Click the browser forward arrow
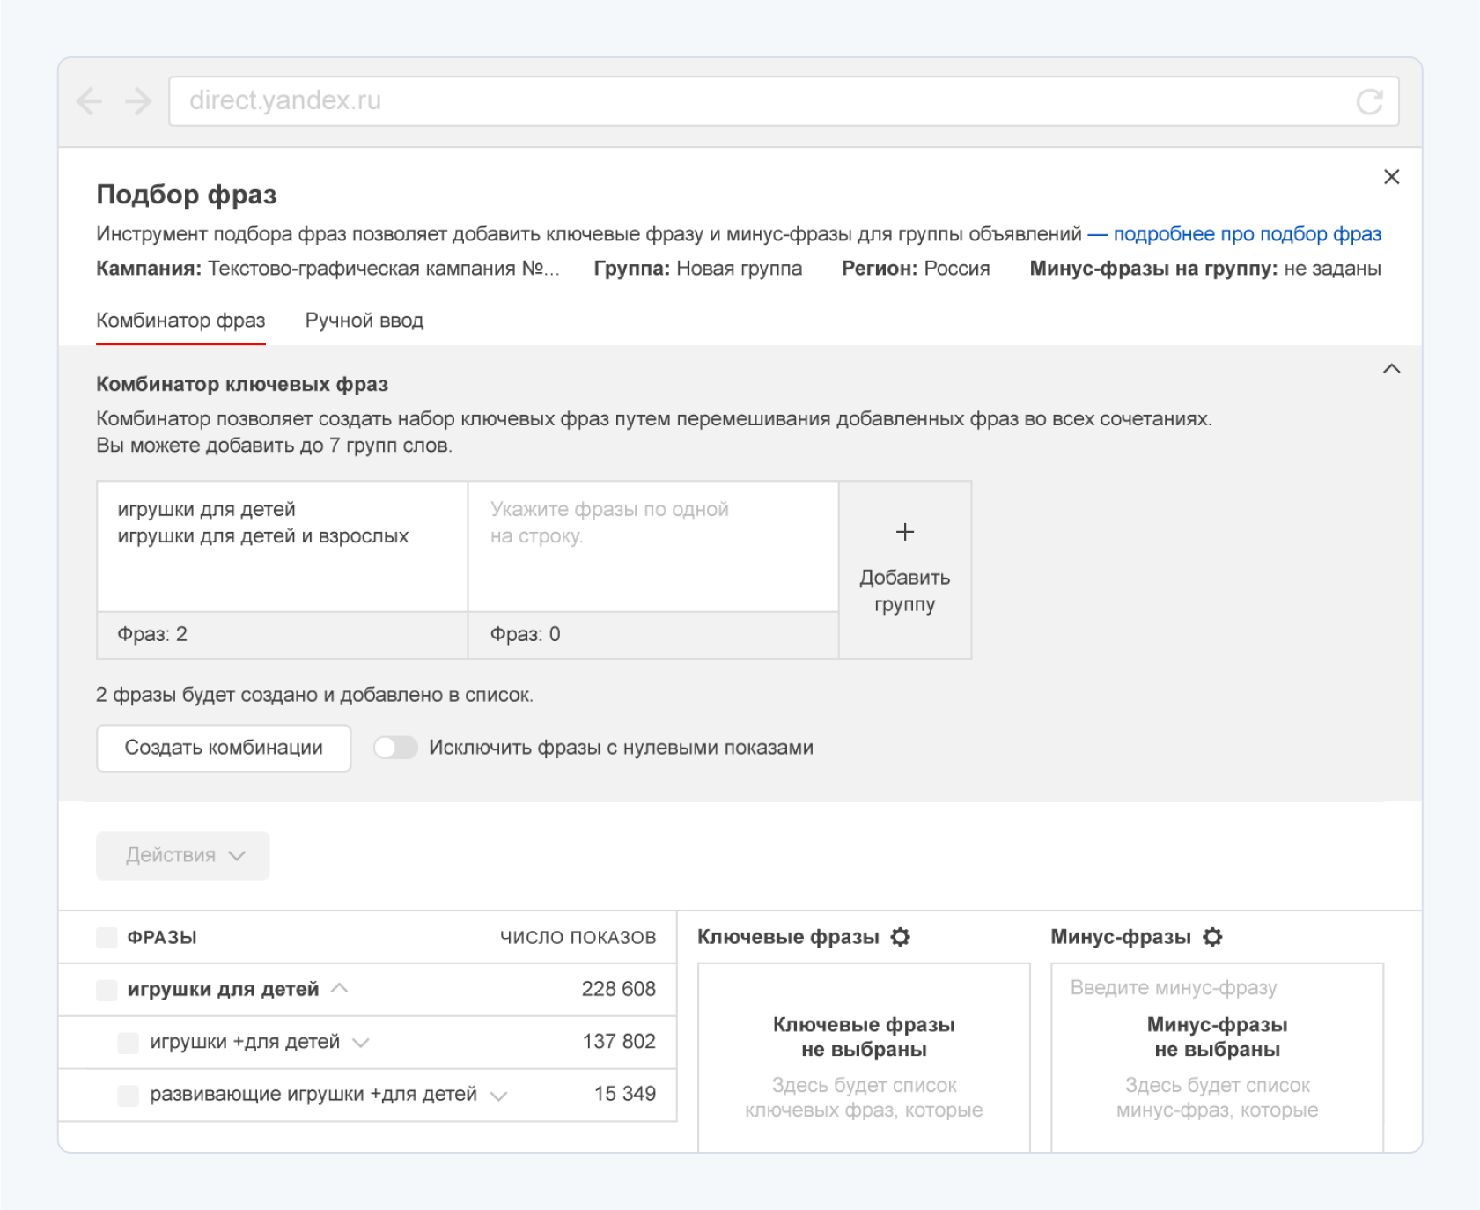Viewport: 1480px width, 1210px height. pyautogui.click(x=138, y=101)
